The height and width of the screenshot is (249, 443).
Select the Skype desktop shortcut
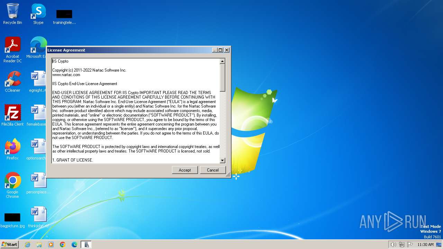click(x=38, y=14)
